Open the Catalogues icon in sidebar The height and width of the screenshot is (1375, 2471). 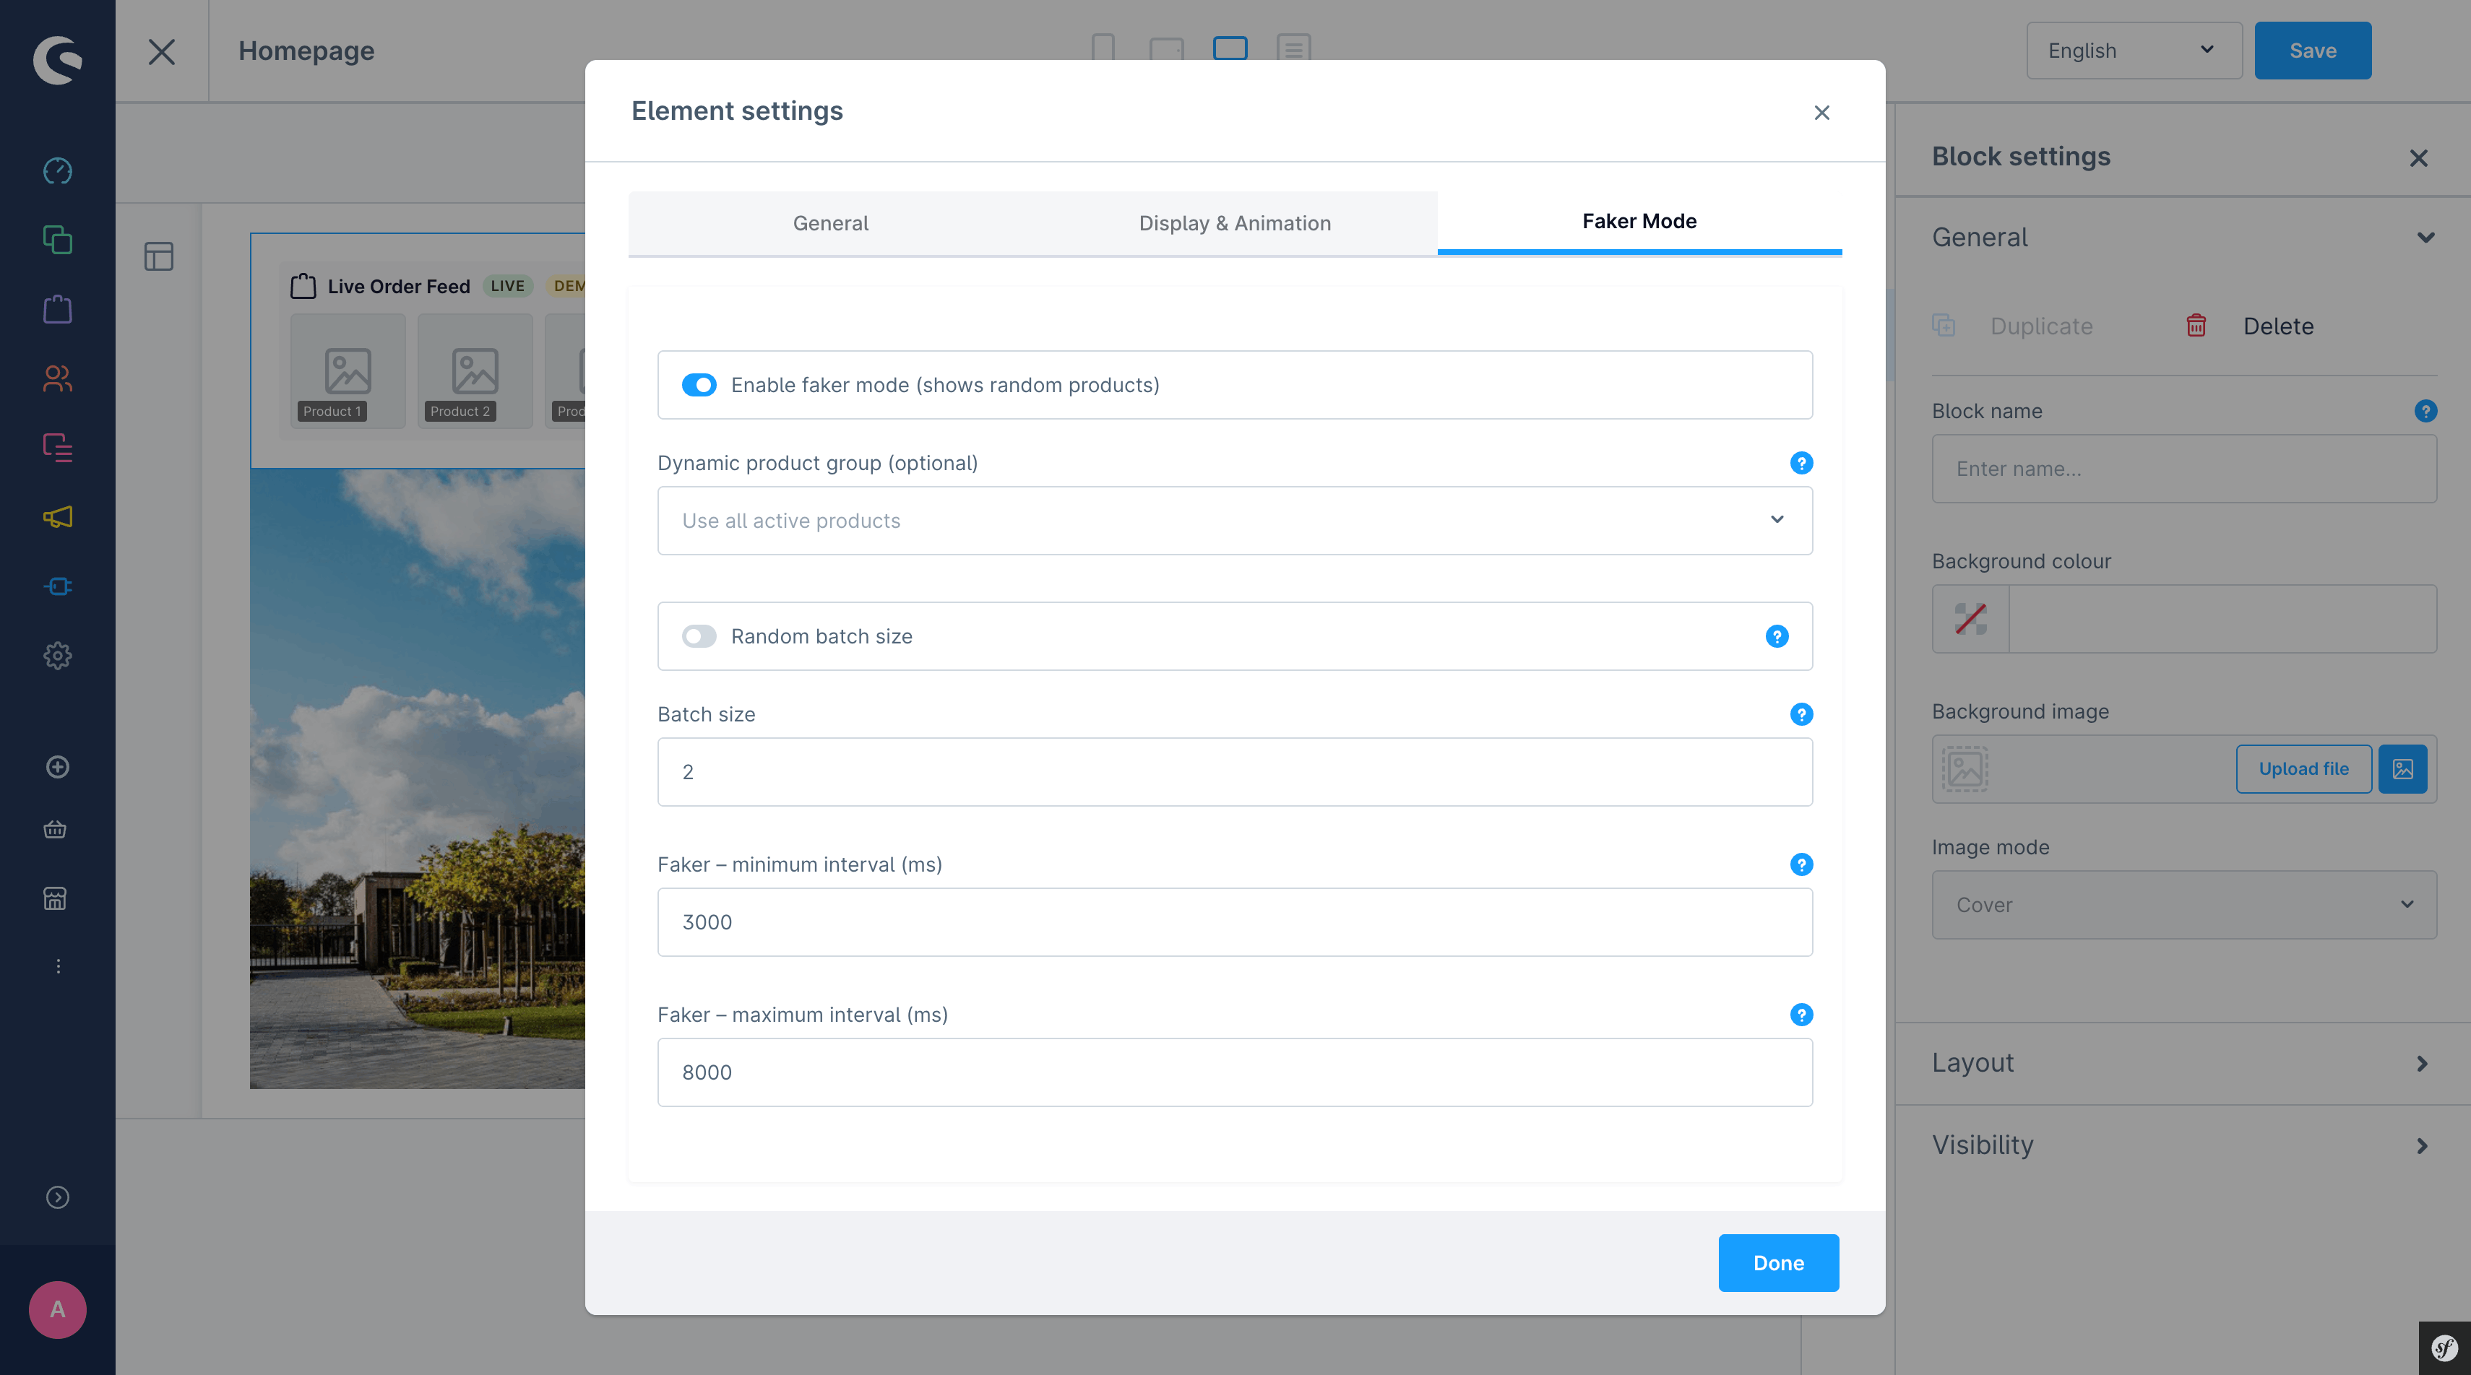58,240
